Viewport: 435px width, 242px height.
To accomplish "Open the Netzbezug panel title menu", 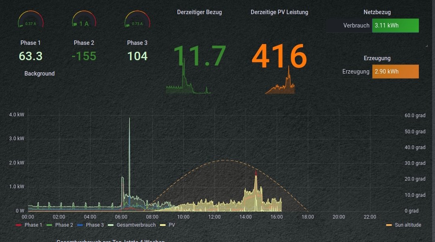I will (377, 13).
